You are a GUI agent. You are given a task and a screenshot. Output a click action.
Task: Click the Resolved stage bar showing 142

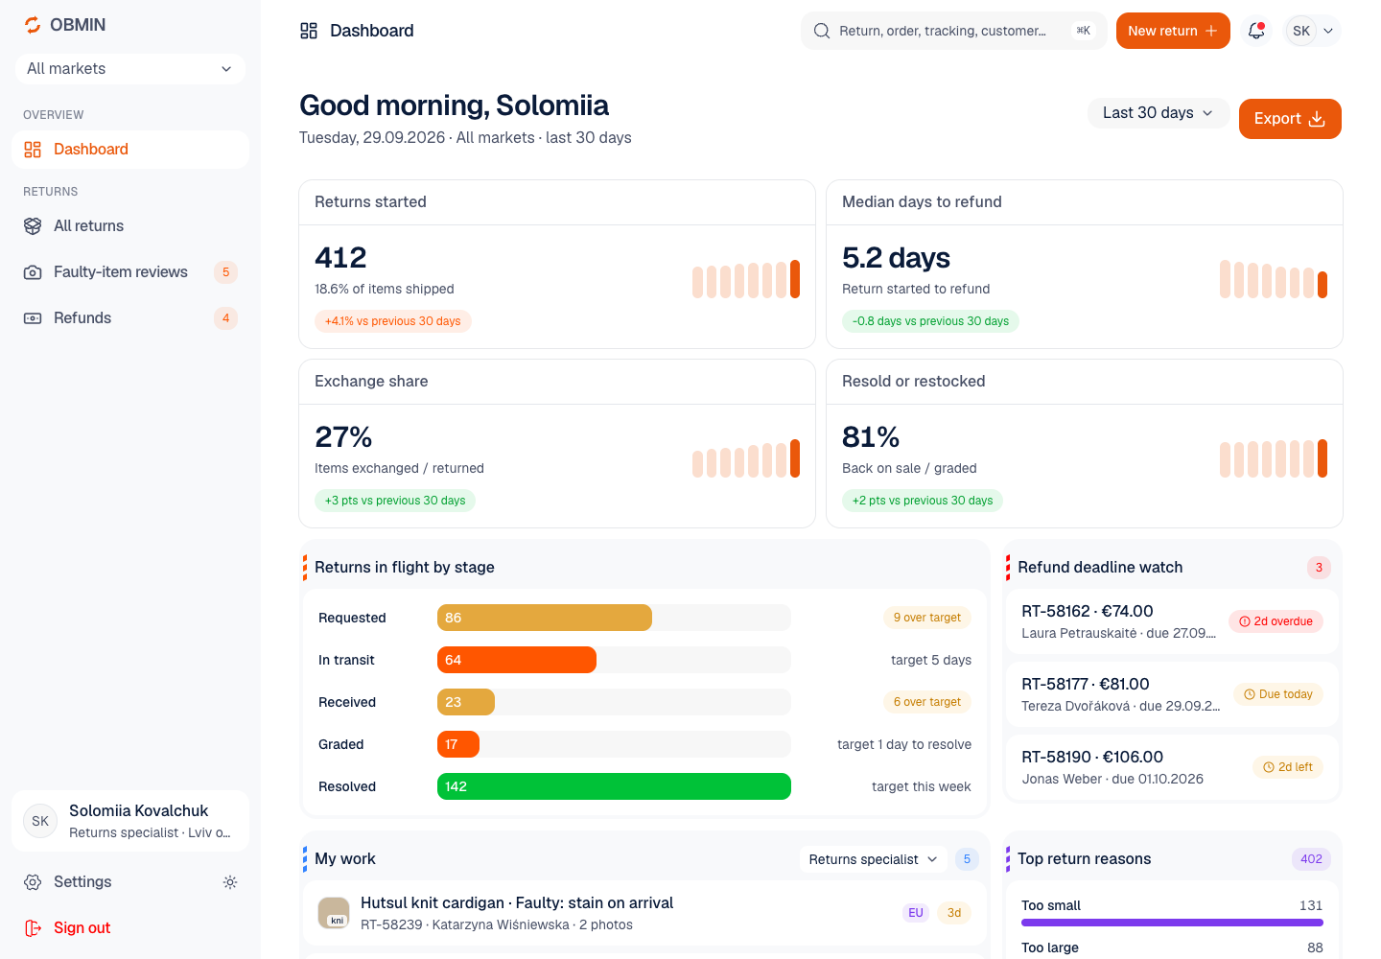[614, 786]
